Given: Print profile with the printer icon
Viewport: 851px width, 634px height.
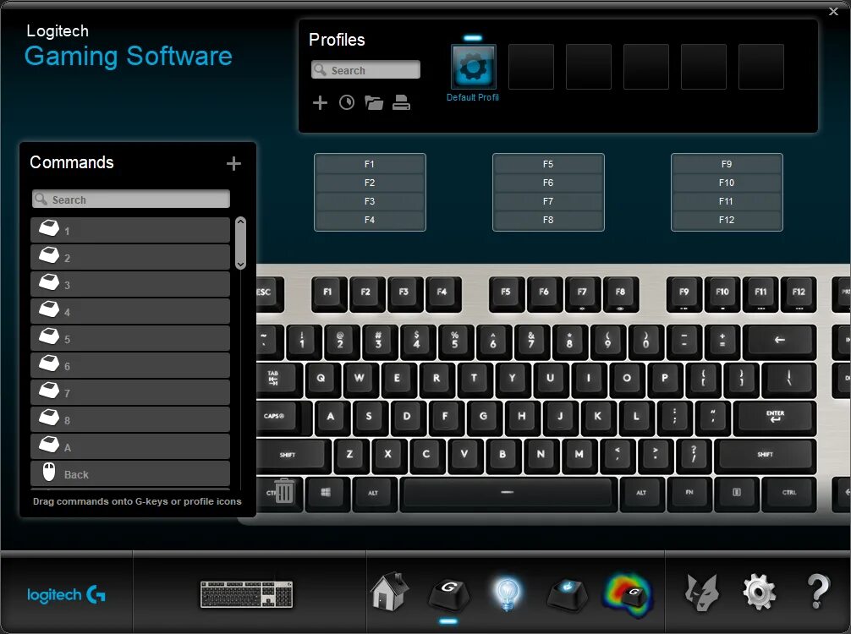Looking at the screenshot, I should [x=401, y=102].
